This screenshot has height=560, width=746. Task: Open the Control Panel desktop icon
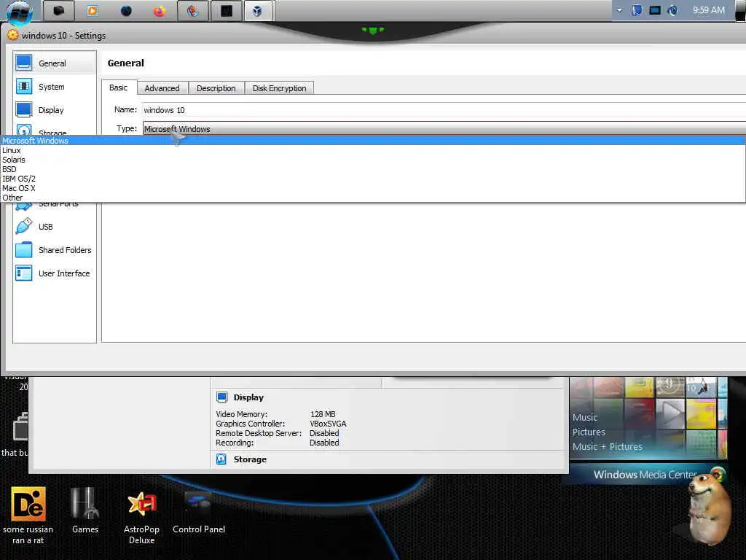click(199, 513)
